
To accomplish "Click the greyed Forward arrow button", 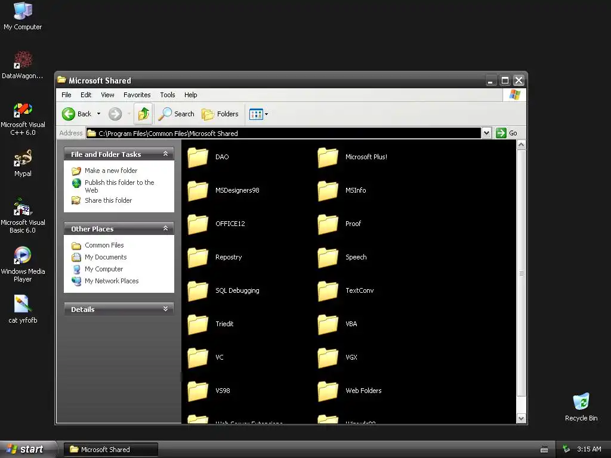I will tap(115, 114).
